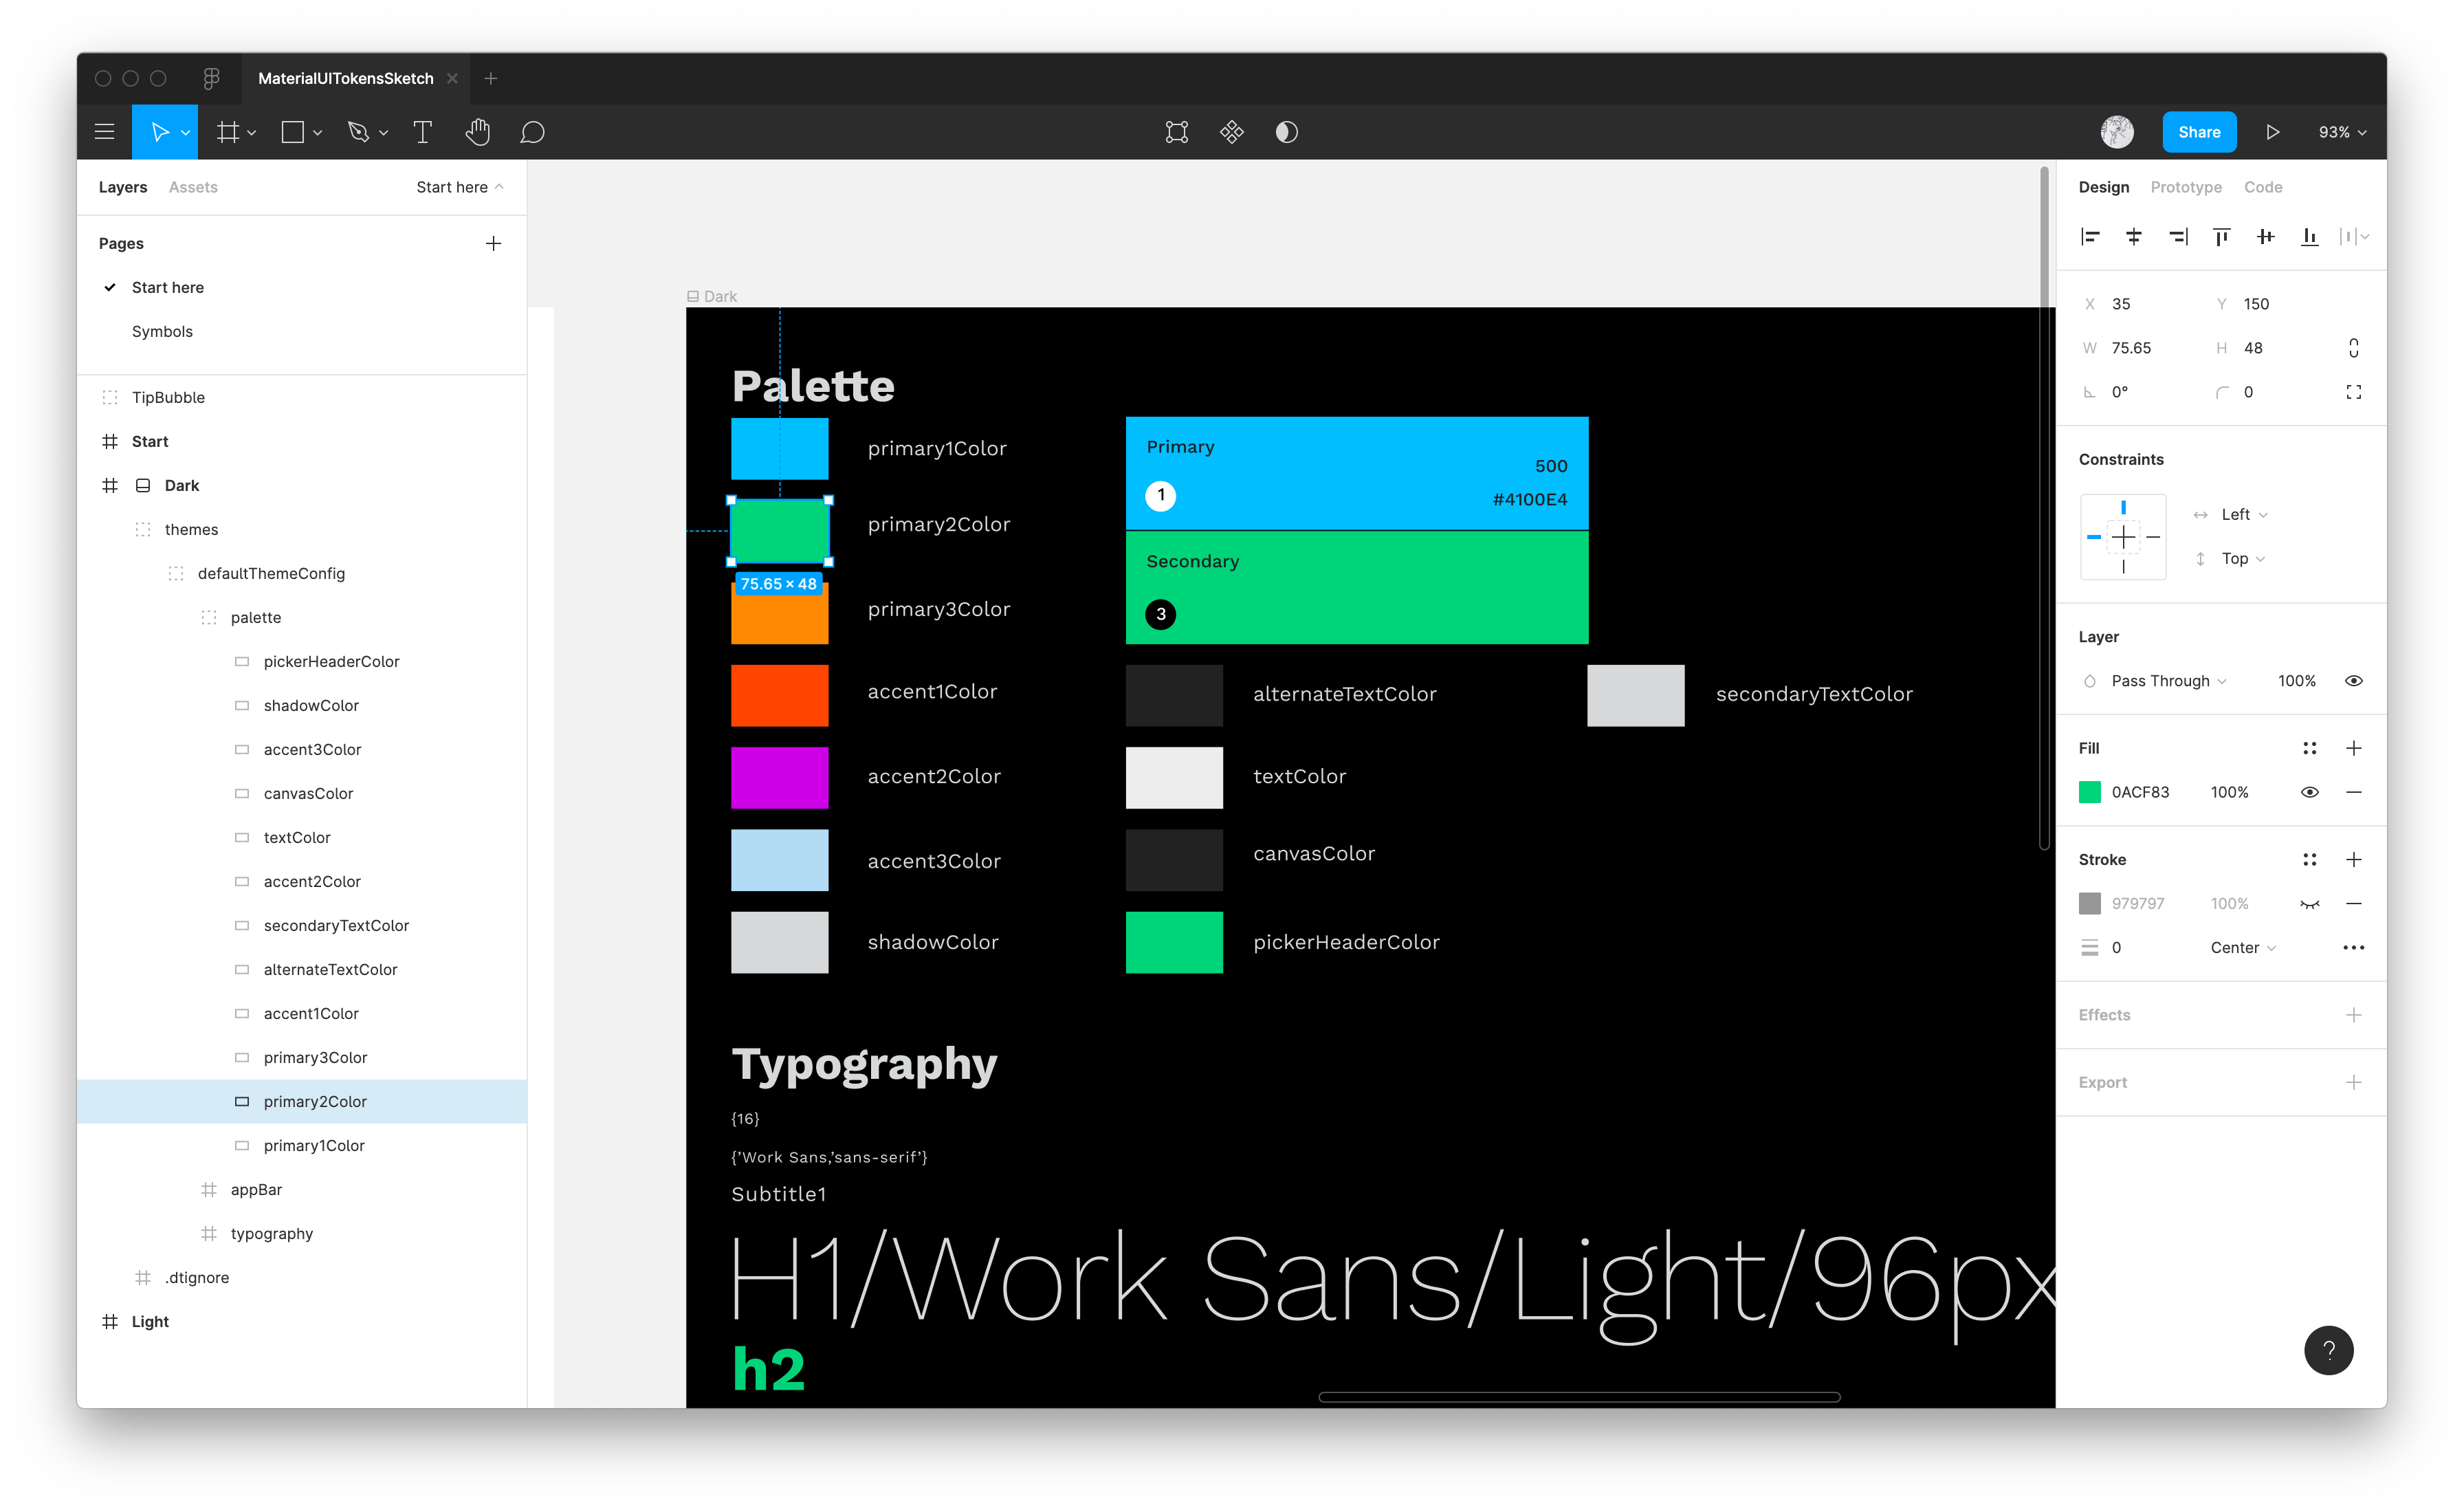
Task: Click the Present play button
Action: (x=2272, y=132)
